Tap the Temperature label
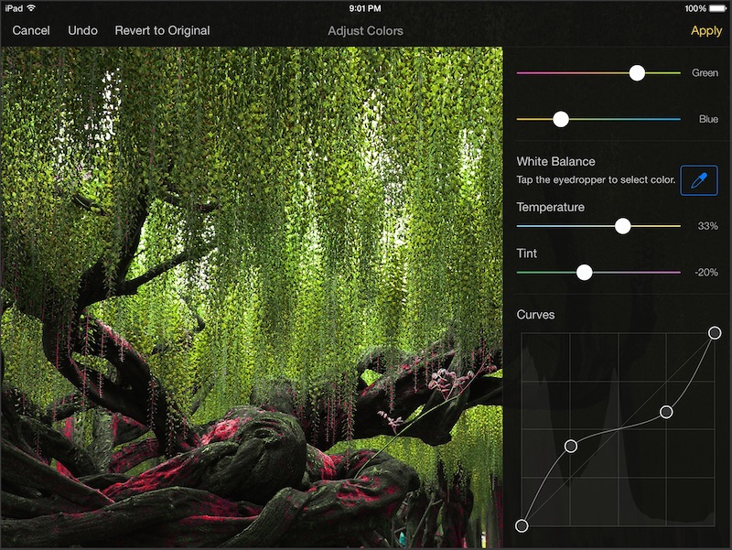Screen dimensions: 732x550 pyautogui.click(x=551, y=208)
